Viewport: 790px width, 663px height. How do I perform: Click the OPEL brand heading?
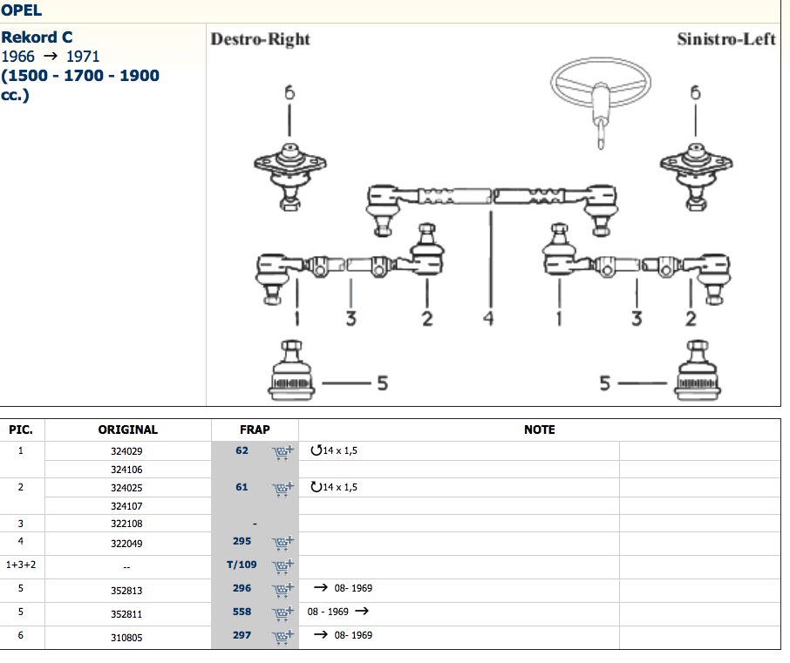[x=21, y=10]
